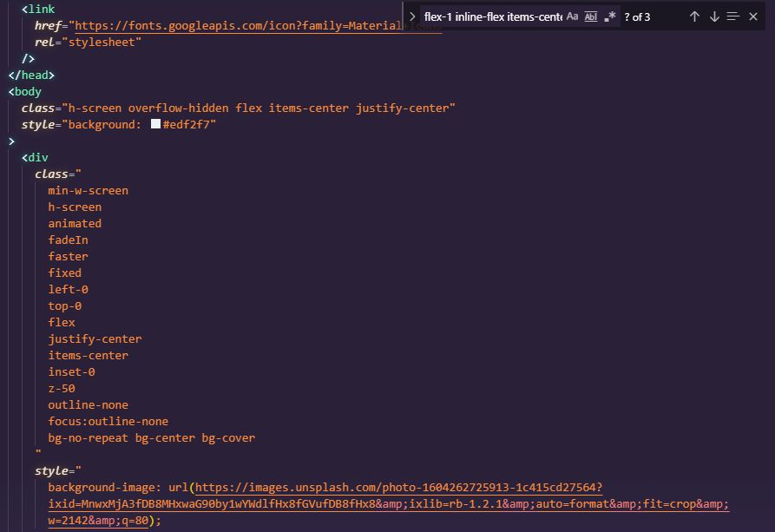This screenshot has width=775, height=532.
Task: Toggle Match Whole Word option
Action: coord(591,16)
